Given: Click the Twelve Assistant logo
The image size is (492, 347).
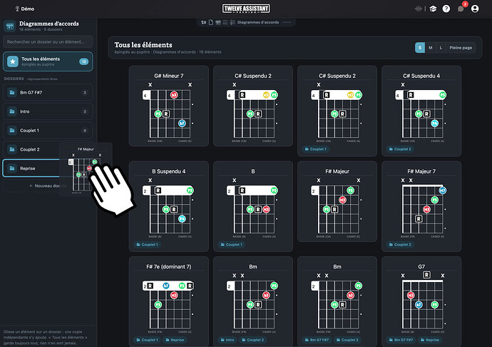Looking at the screenshot, I should tap(246, 9).
